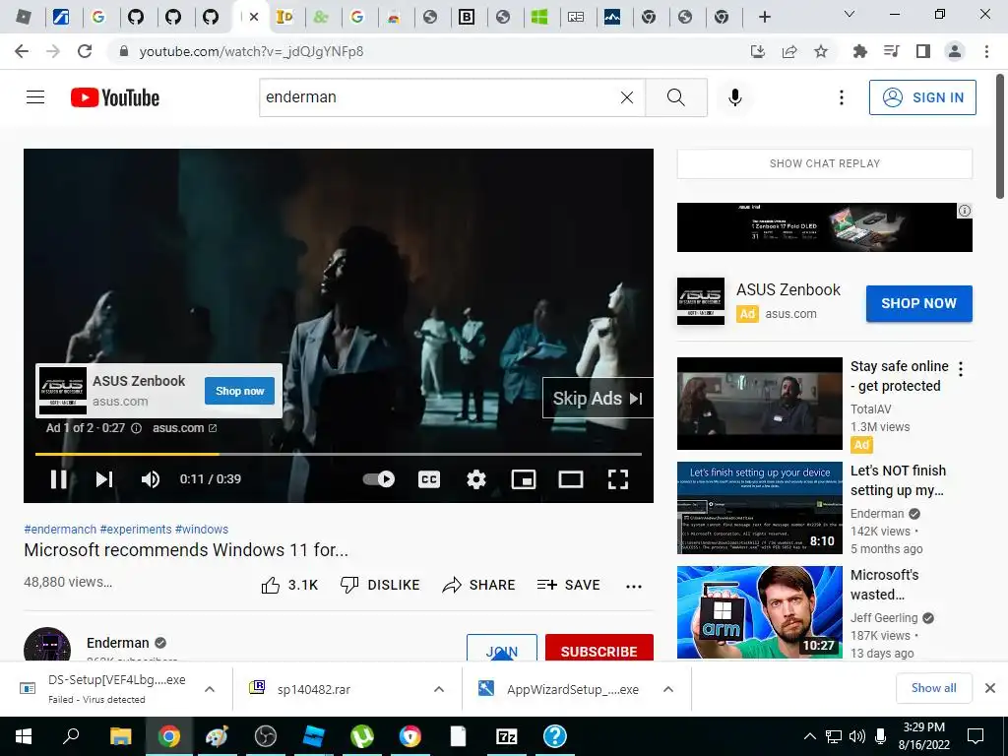Screen dimensions: 1008x756
Task: Go to YouTube home via logo
Action: (115, 97)
